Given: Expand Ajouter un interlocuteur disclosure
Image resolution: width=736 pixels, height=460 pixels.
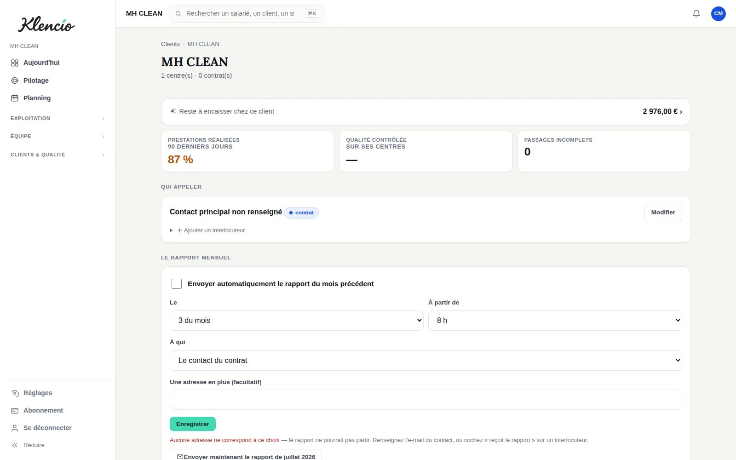Looking at the screenshot, I should [207, 230].
